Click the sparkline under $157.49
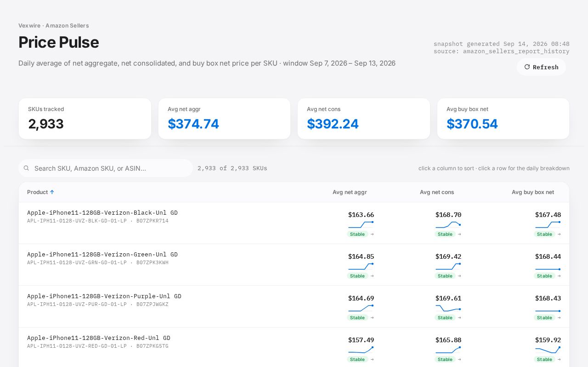Screen dimensions: 588x367 pyautogui.click(x=361, y=350)
